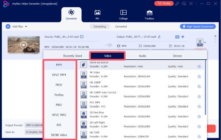Image resolution: width=221 pixels, height=140 pixels.
Task: Click the Add Files plus icon
Action: point(8,27)
